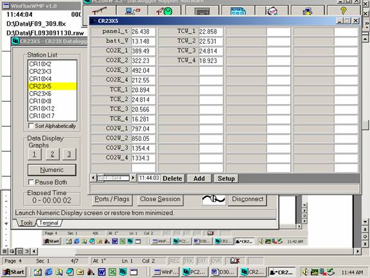Open the Status tool with green face
This screenshot has width=370, height=278.
[164, 11]
